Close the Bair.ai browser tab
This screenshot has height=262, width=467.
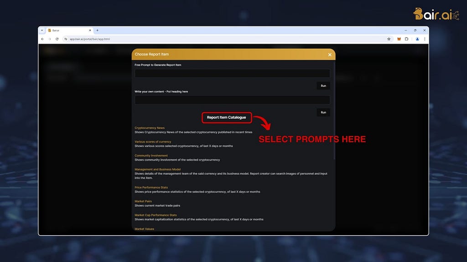point(90,30)
